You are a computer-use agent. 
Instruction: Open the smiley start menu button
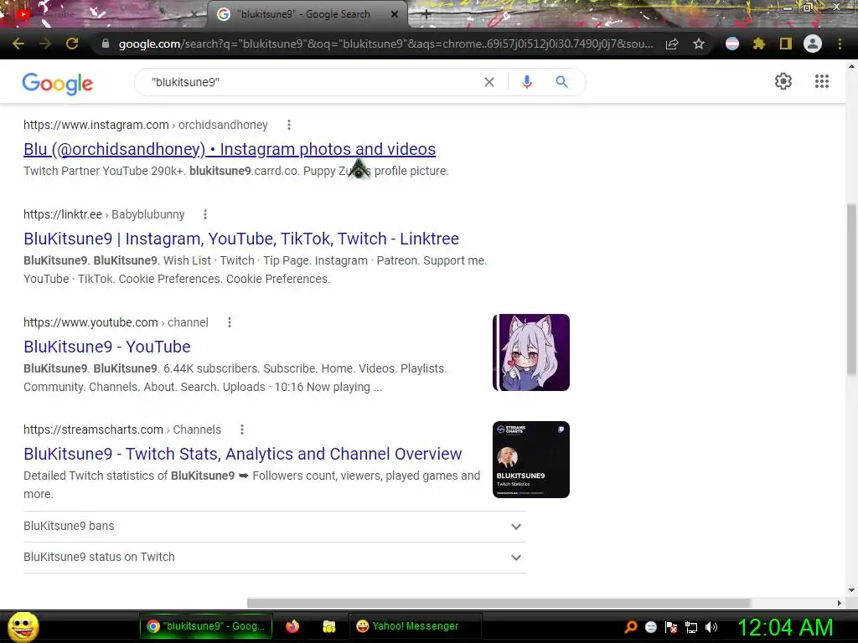(23, 626)
